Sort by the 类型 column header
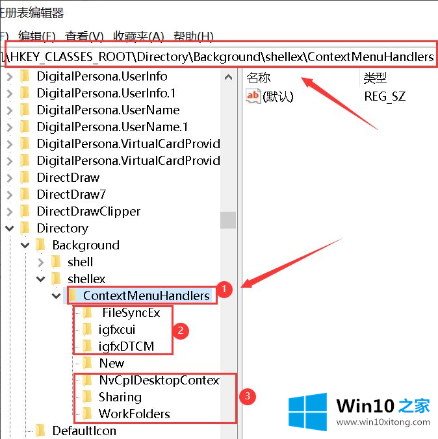The image size is (438, 439). point(375,78)
